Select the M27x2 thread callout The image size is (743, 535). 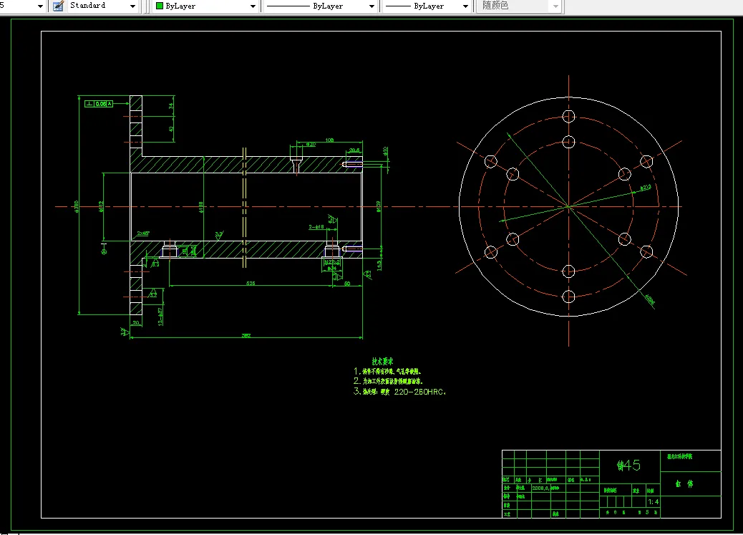pos(332,262)
